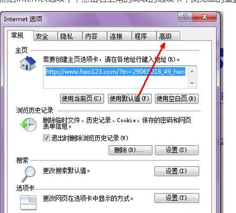Close the Internet 选项 dialog
Screen dimensions: 236x213
(x=204, y=17)
